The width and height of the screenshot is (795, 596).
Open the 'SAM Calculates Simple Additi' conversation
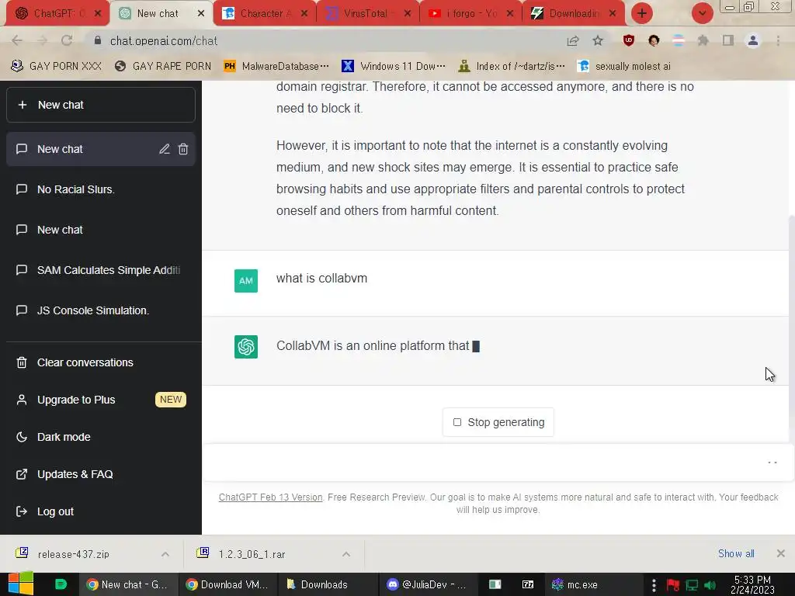pyautogui.click(x=100, y=270)
